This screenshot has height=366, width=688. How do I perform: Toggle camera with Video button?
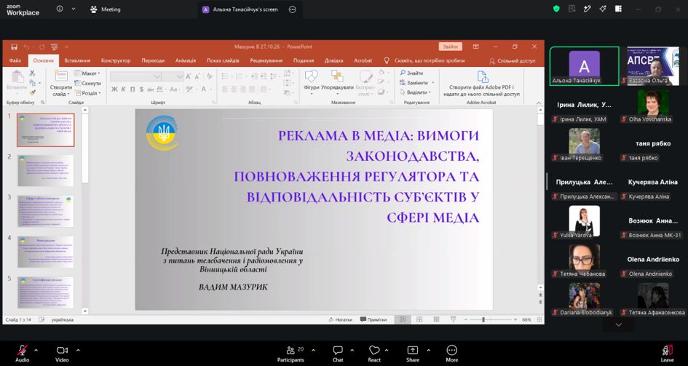pyautogui.click(x=62, y=354)
